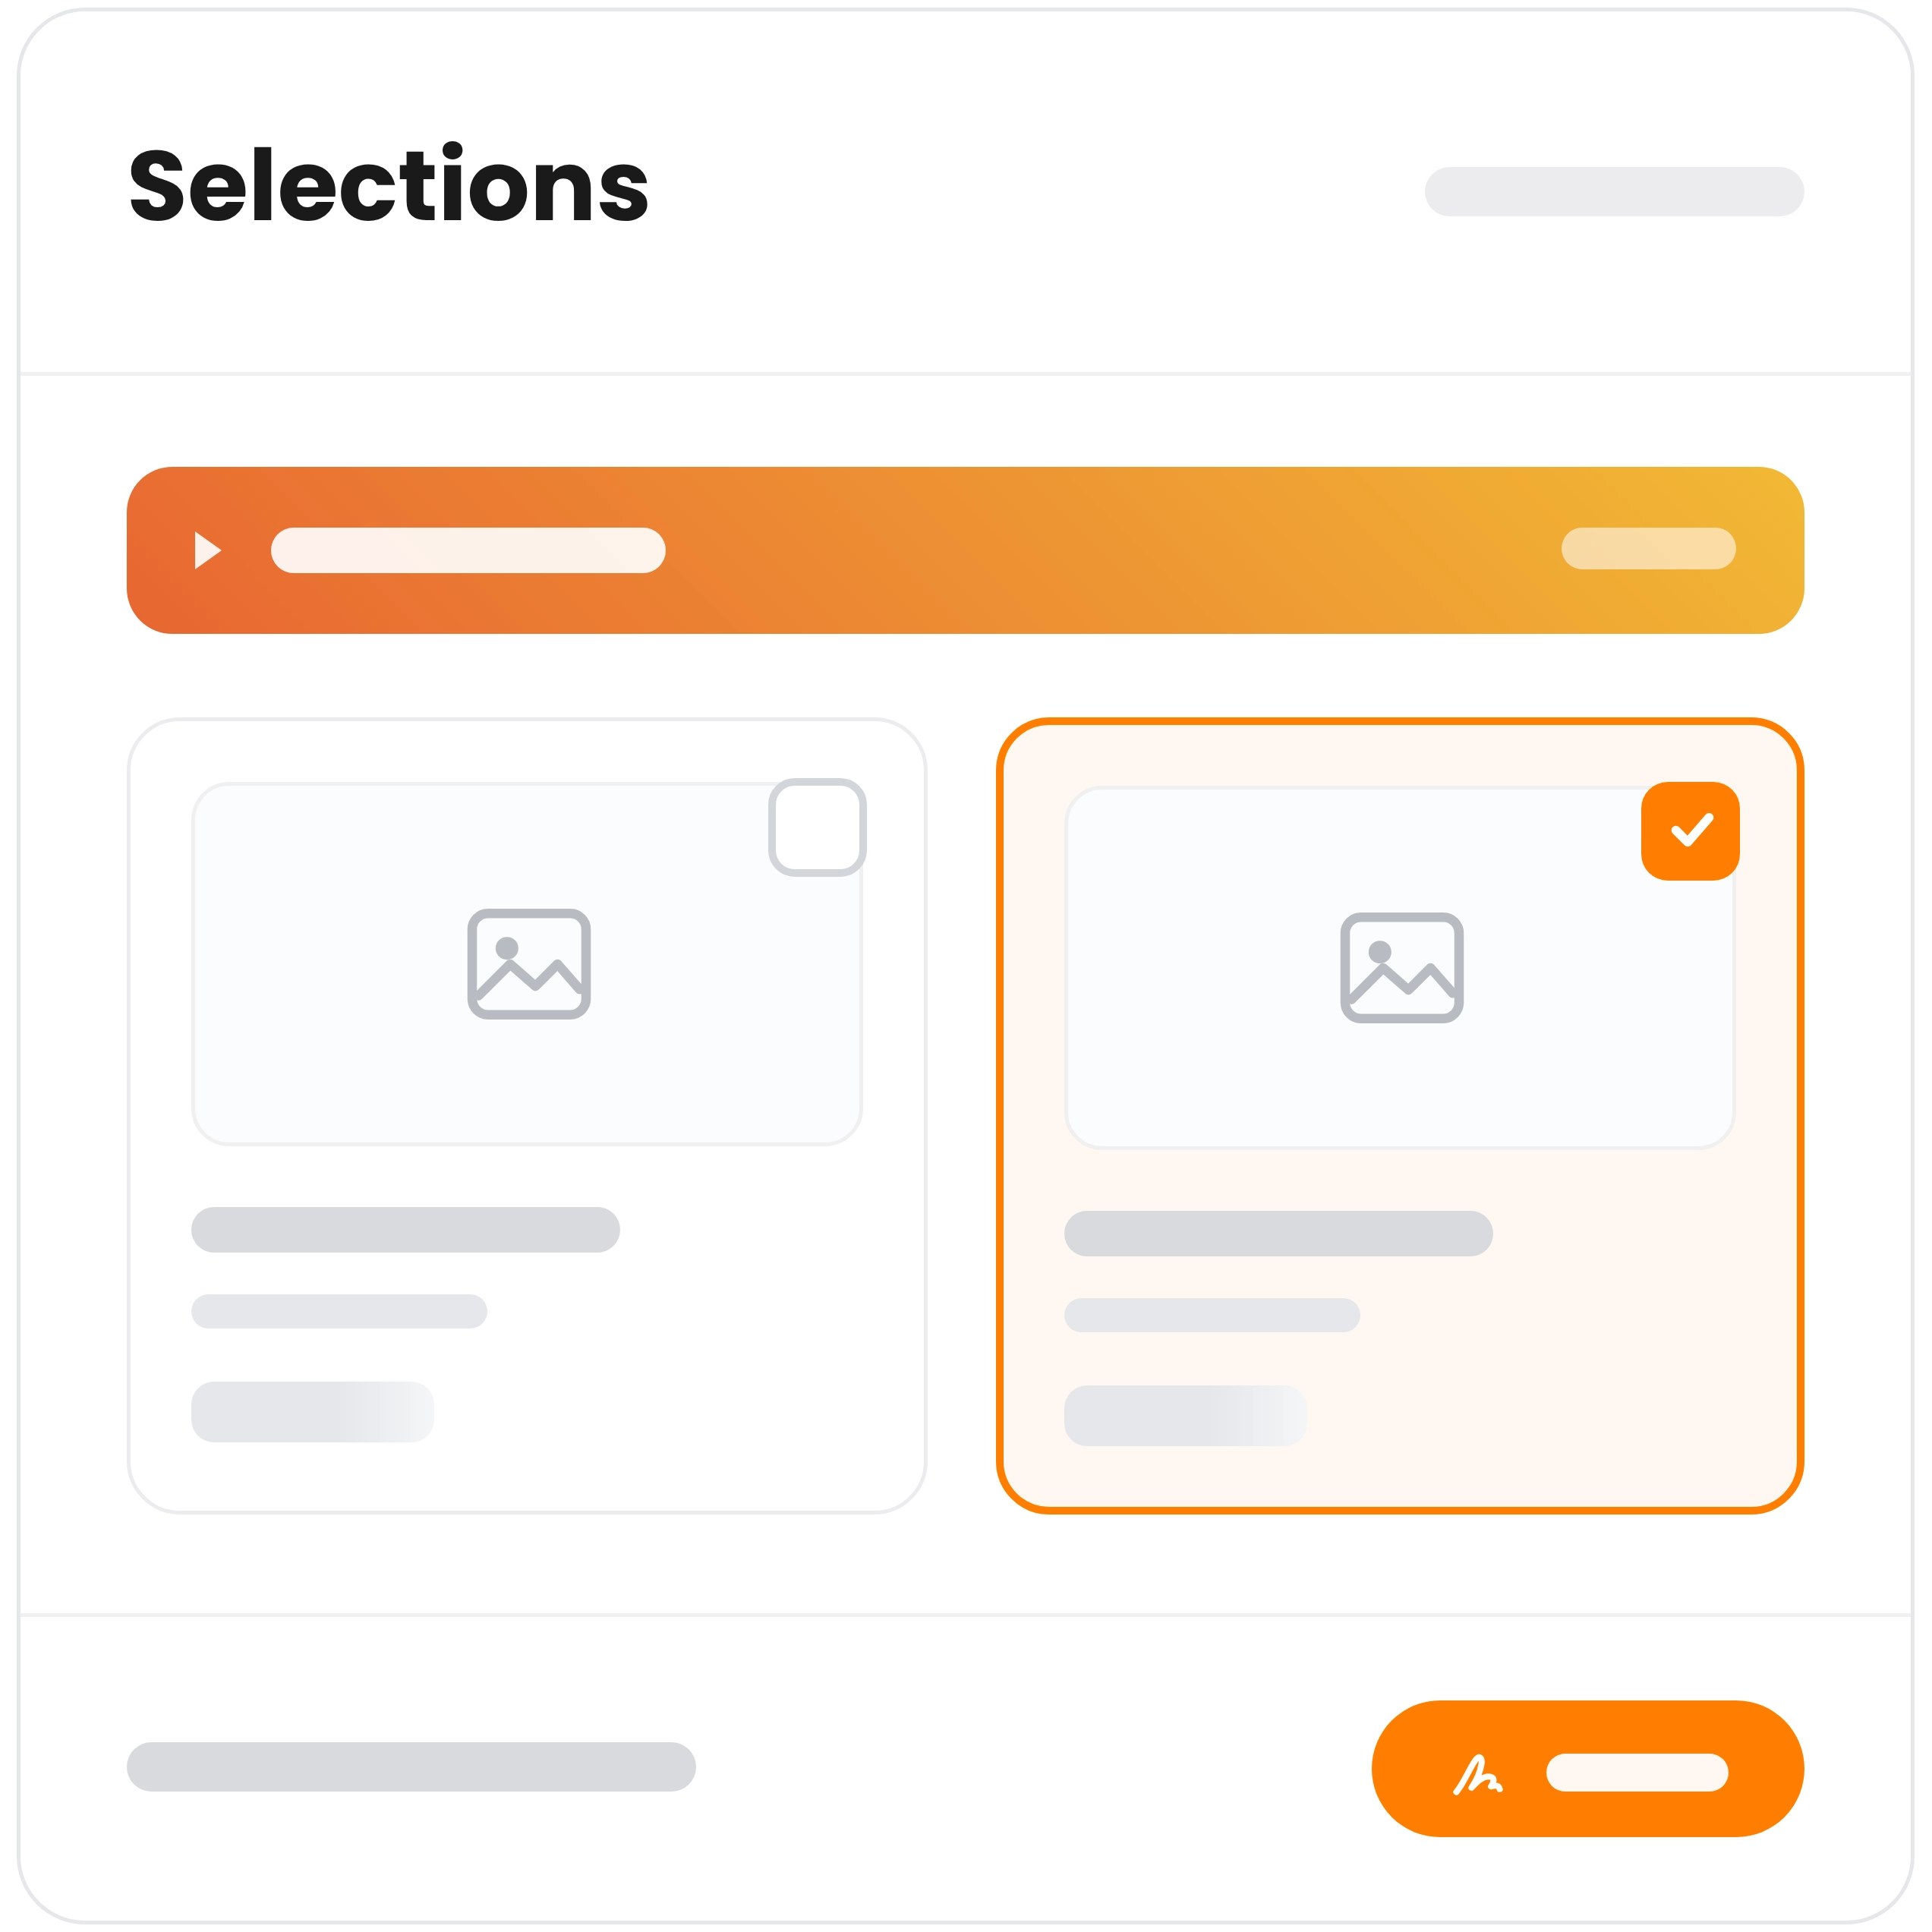Click the right card's image thumbnail area
The height and width of the screenshot is (1932, 1932).
pyautogui.click(x=1400, y=968)
